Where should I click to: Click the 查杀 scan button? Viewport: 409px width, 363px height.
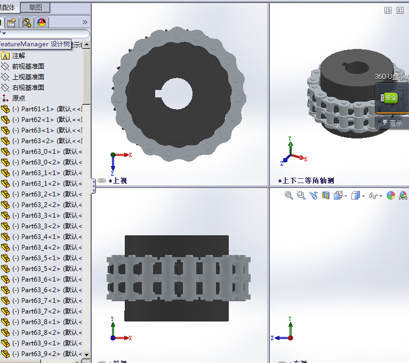[392, 122]
